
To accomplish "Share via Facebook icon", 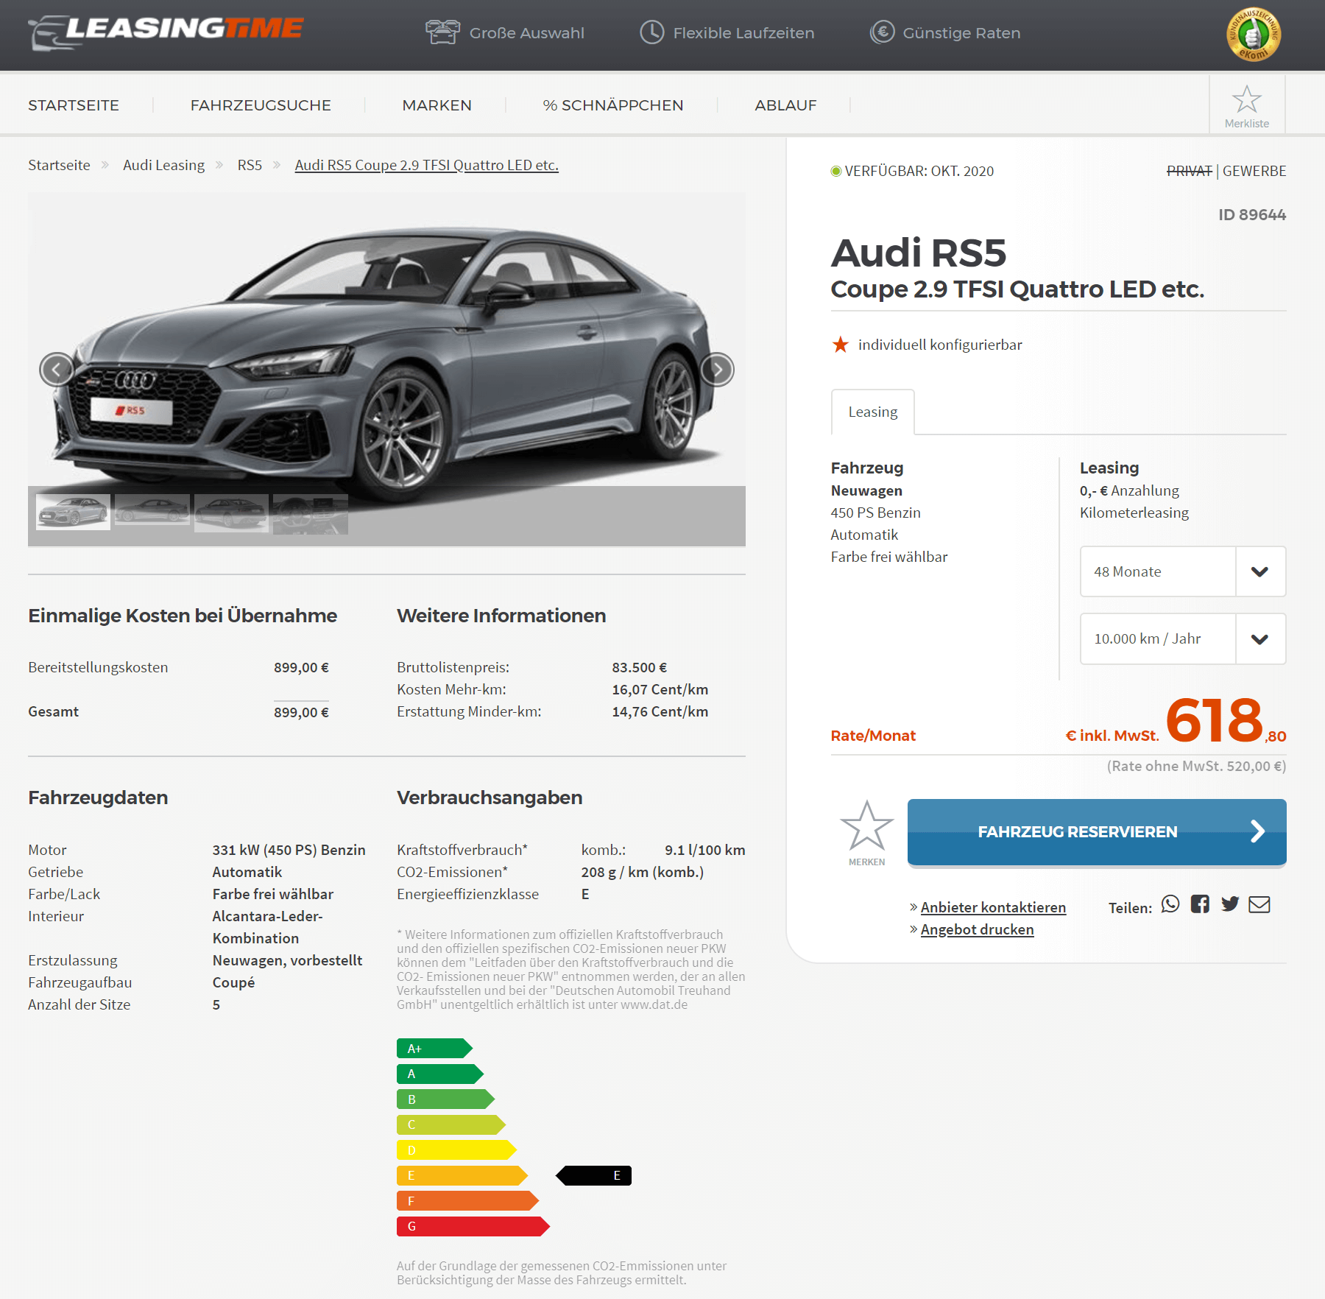I will point(1200,904).
